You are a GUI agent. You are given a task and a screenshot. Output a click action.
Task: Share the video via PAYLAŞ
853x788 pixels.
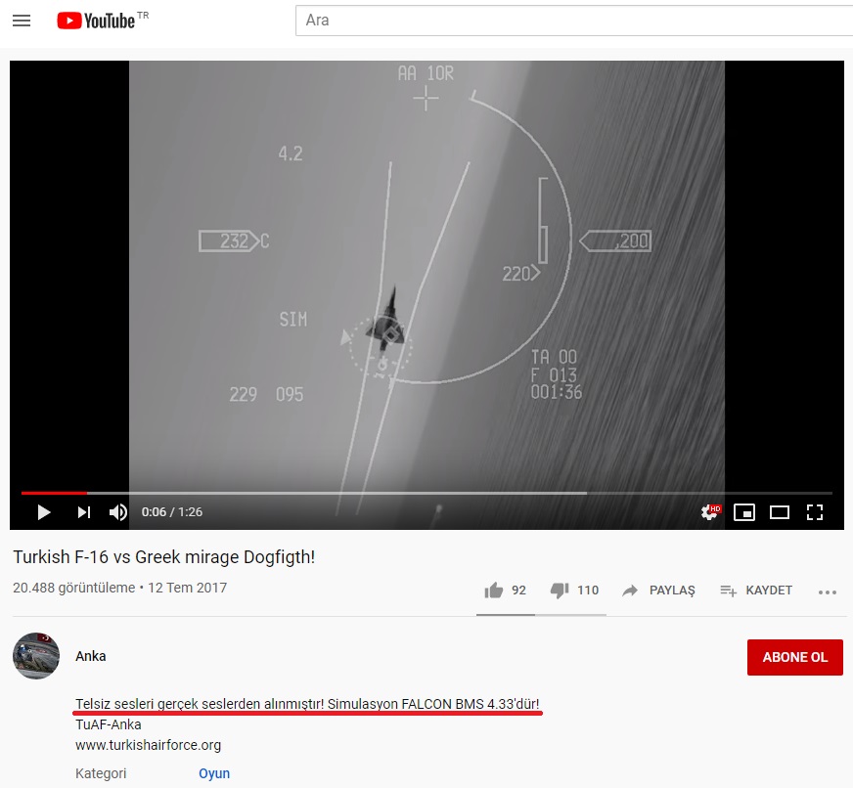point(658,591)
